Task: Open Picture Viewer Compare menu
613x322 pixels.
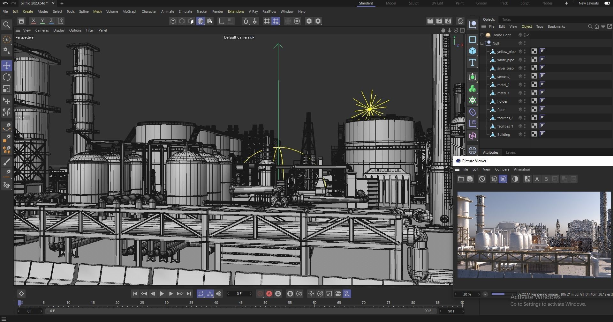Action: point(502,169)
